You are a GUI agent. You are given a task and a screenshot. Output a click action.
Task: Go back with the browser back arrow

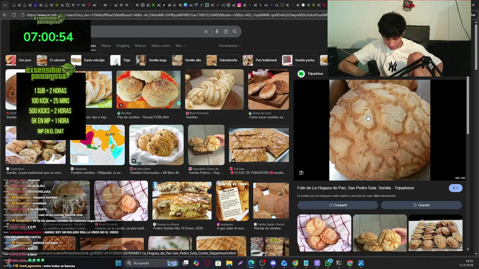pos(5,15)
